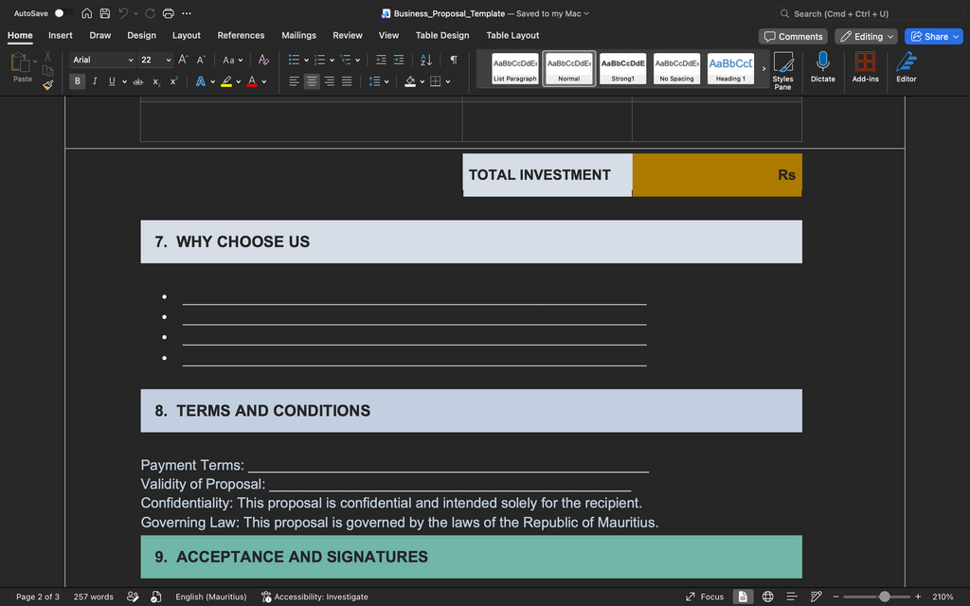Open the bullet list style arrow
The image size is (970, 606).
point(306,60)
